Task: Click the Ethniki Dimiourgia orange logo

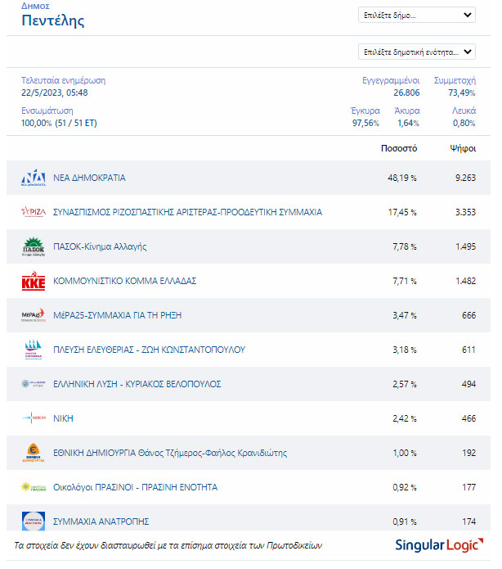Action: 34,453
